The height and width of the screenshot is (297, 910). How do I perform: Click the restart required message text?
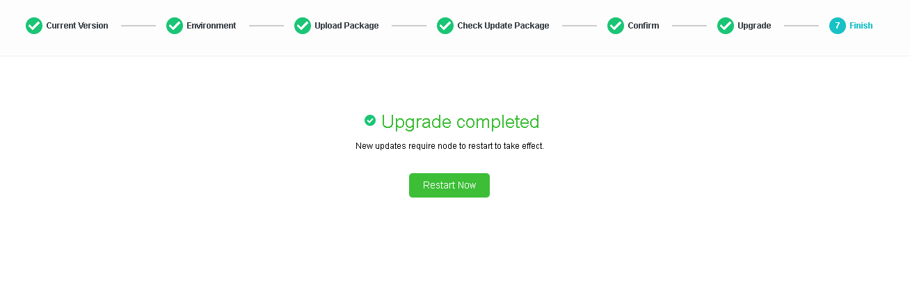click(449, 146)
